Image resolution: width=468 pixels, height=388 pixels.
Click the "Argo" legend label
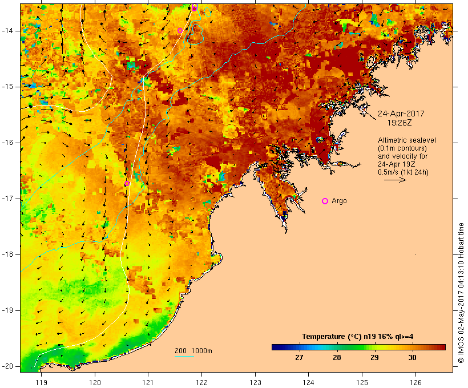[340, 201]
